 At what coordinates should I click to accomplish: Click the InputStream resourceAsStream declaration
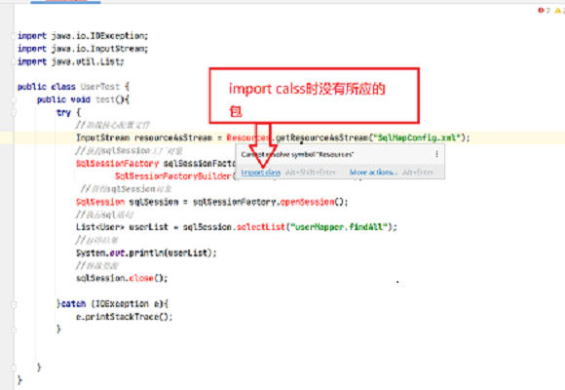[x=144, y=137]
